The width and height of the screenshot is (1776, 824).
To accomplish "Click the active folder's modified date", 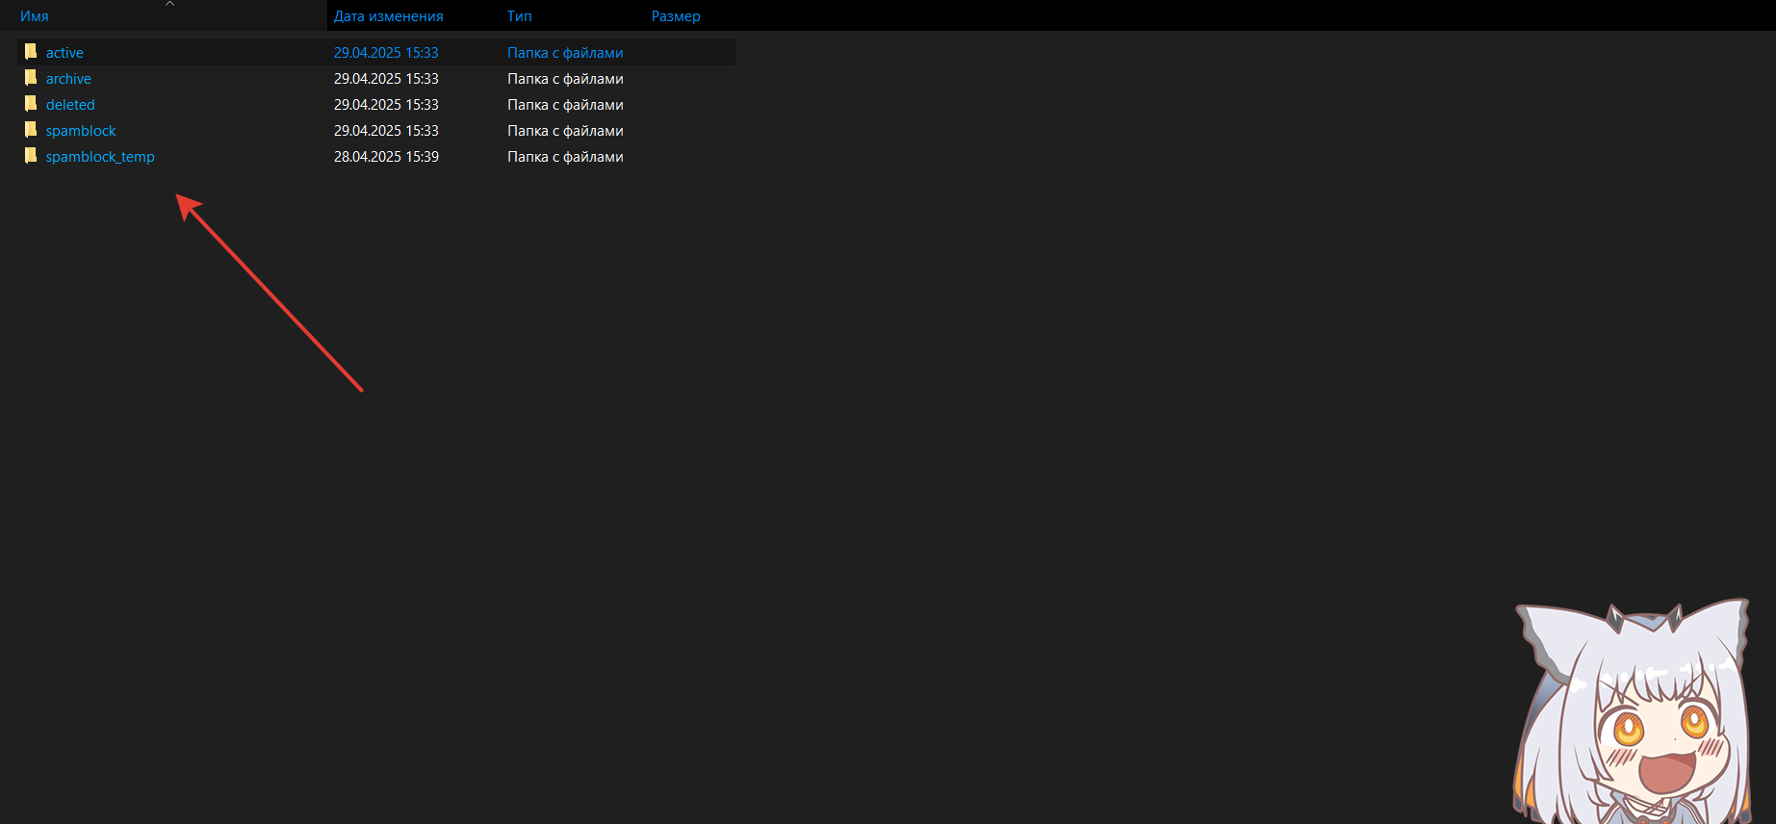I will click(x=386, y=53).
